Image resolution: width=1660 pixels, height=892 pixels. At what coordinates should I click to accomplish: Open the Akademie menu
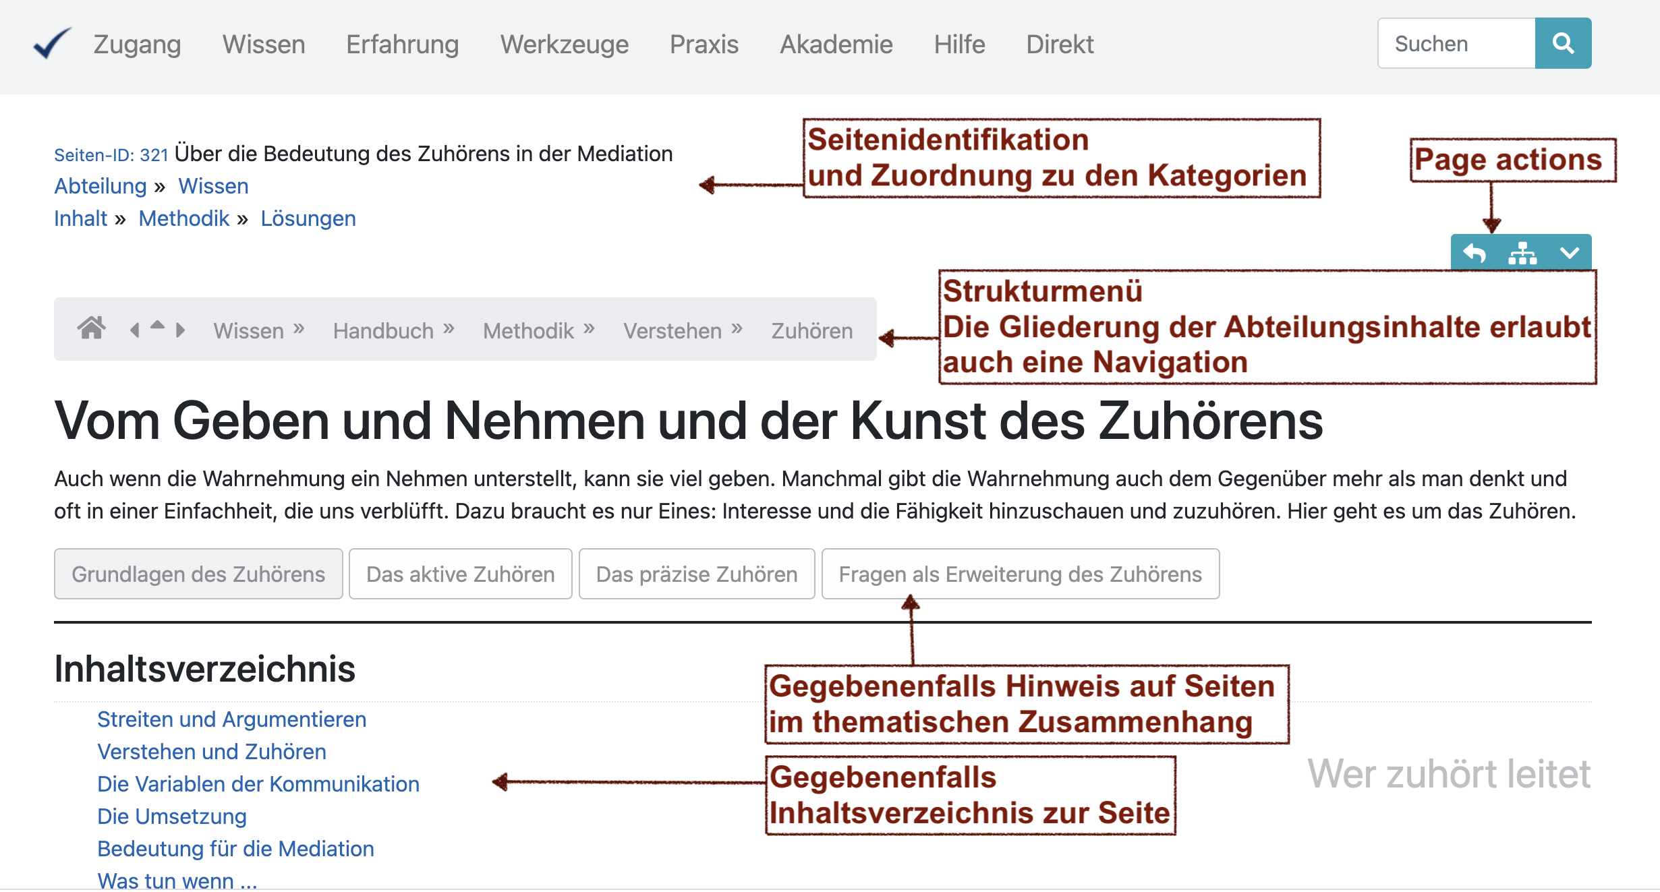pos(836,44)
